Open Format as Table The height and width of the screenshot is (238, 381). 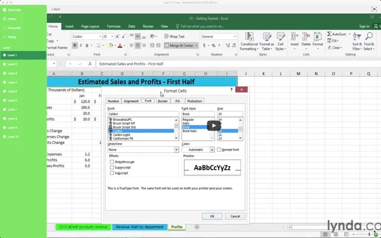(x=267, y=41)
